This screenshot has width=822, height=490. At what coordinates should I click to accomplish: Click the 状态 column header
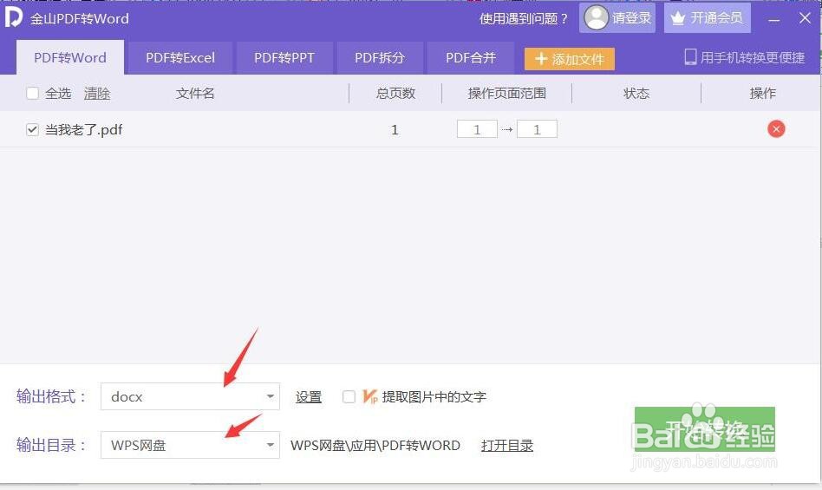pos(636,94)
